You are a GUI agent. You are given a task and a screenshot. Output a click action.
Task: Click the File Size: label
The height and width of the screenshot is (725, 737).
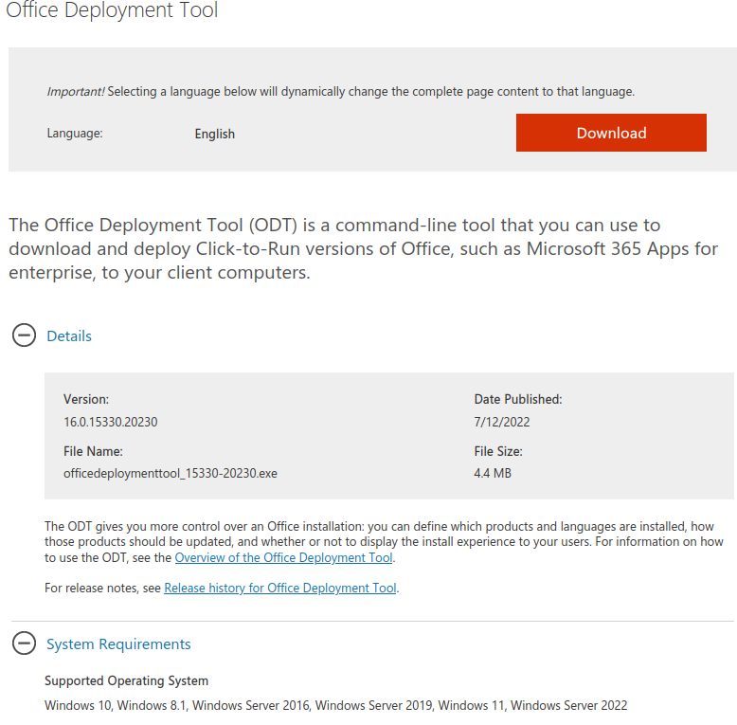click(x=498, y=451)
